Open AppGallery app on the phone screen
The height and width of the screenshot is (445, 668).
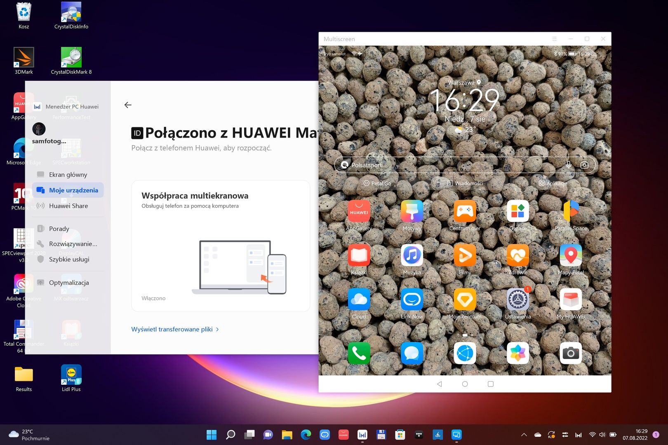359,211
